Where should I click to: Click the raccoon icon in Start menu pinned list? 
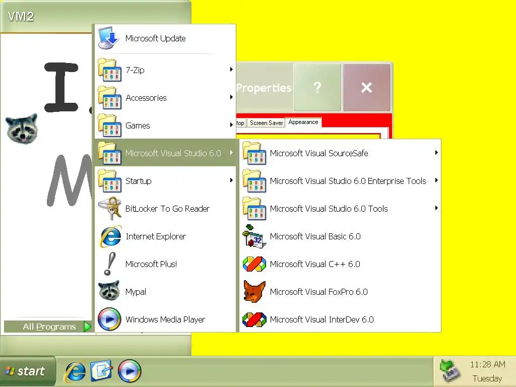(22, 128)
